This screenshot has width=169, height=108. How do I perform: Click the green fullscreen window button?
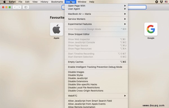10,7
